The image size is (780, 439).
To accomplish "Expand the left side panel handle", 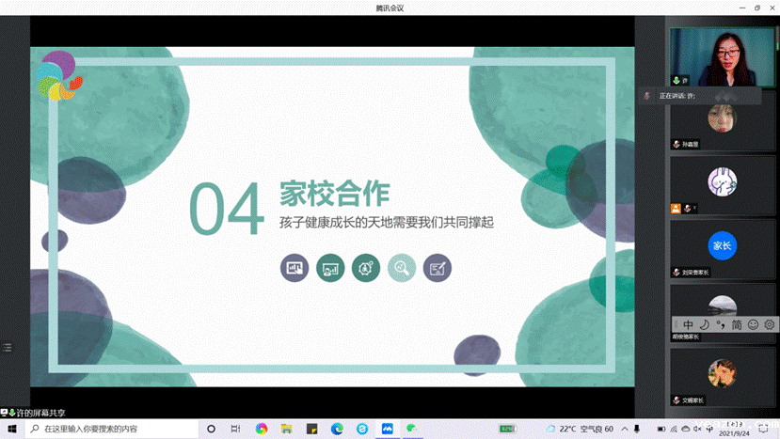I will pyautogui.click(x=7, y=347).
